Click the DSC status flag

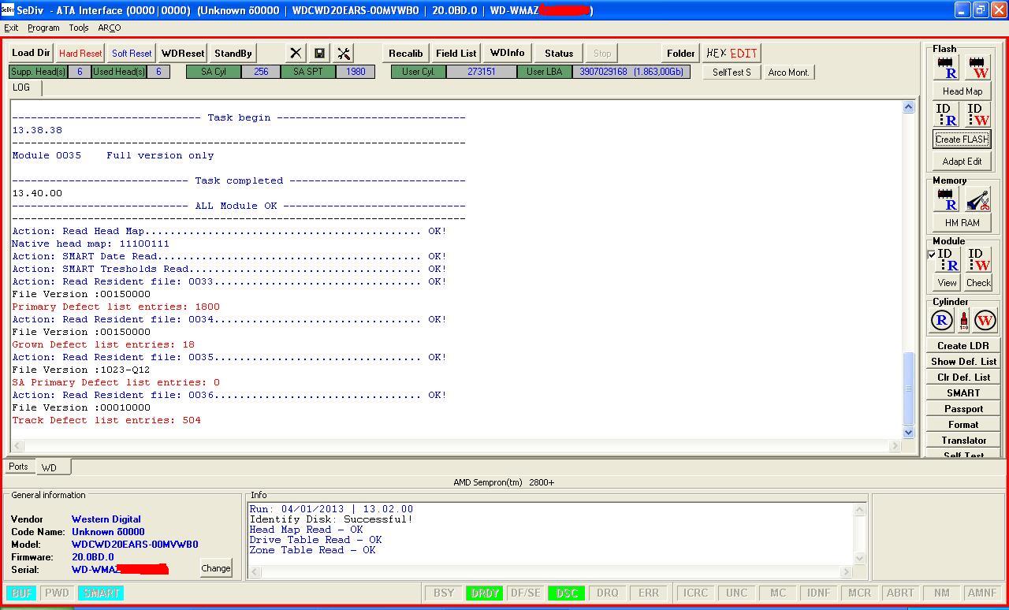point(567,593)
